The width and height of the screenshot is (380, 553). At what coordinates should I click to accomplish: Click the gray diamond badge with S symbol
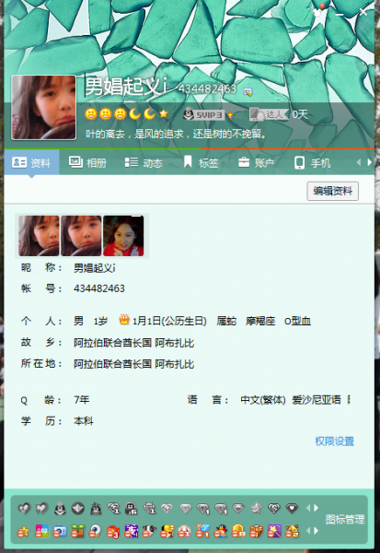click(x=274, y=508)
